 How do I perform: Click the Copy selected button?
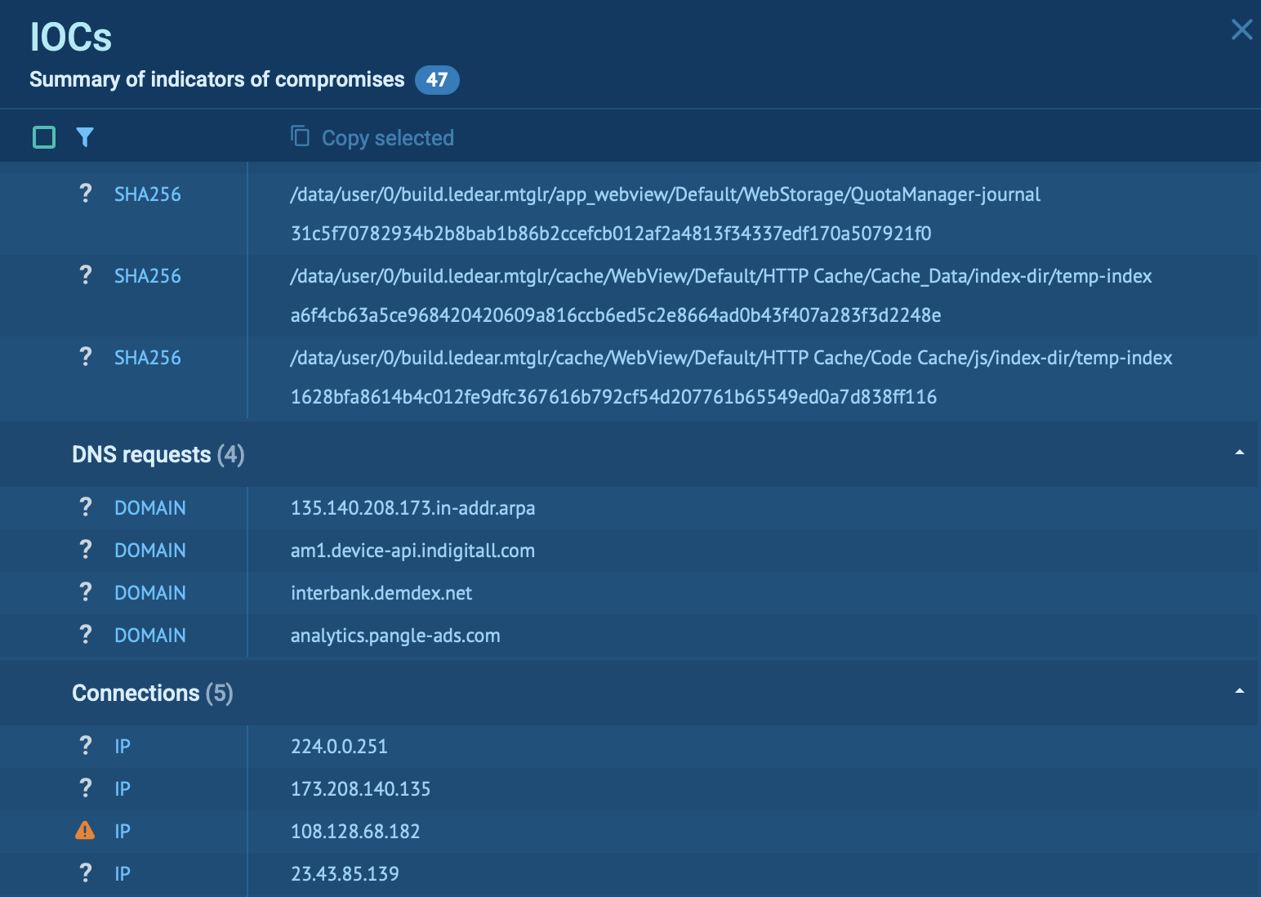(x=387, y=138)
